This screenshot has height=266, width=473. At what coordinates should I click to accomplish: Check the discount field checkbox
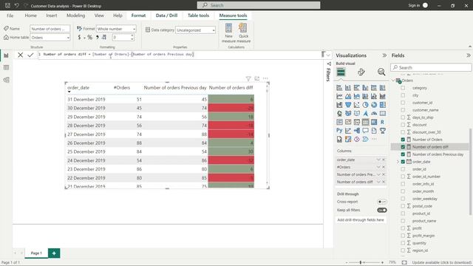pos(403,125)
